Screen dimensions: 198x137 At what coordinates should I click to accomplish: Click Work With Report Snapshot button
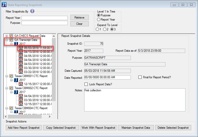tap(98, 128)
